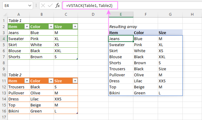Viewport: 202px width, 120px height.
Task: Click the Enter checkmark formula bar icon
Action: tap(50, 5)
